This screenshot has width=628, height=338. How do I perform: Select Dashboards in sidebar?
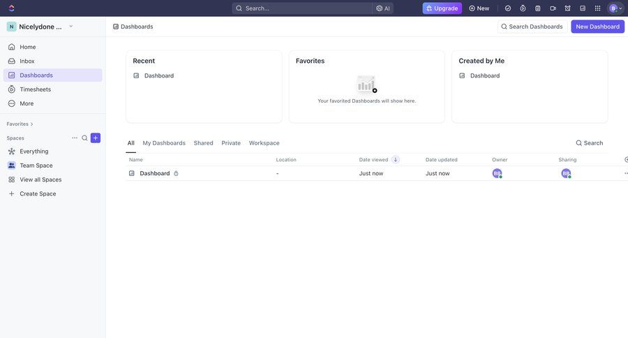[x=52, y=75]
